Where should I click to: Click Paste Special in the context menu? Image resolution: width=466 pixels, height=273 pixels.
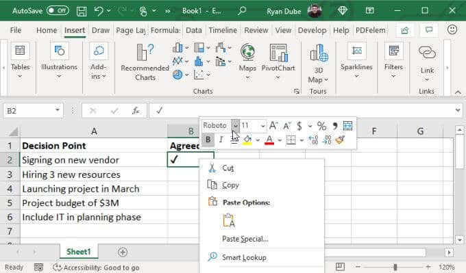point(245,239)
